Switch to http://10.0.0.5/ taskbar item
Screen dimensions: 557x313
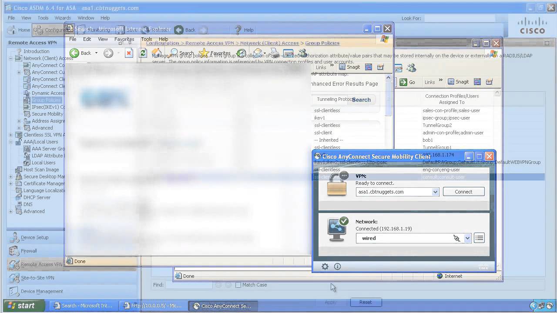pos(153,306)
